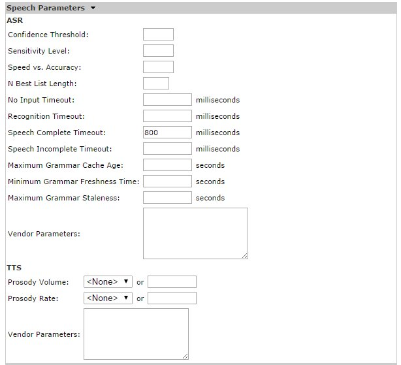Click the Speech Parameters header title
The height and width of the screenshot is (365, 401).
(x=45, y=8)
